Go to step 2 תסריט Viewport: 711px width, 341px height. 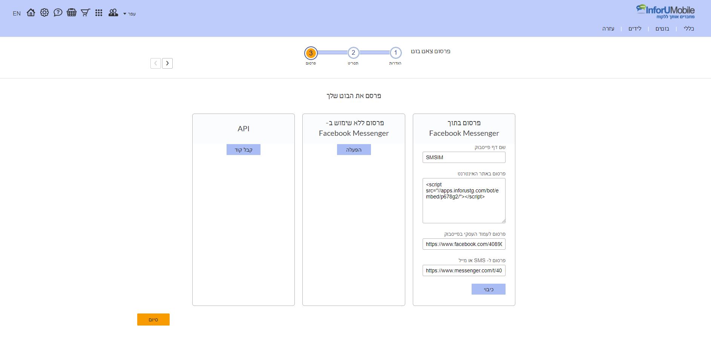coord(353,53)
